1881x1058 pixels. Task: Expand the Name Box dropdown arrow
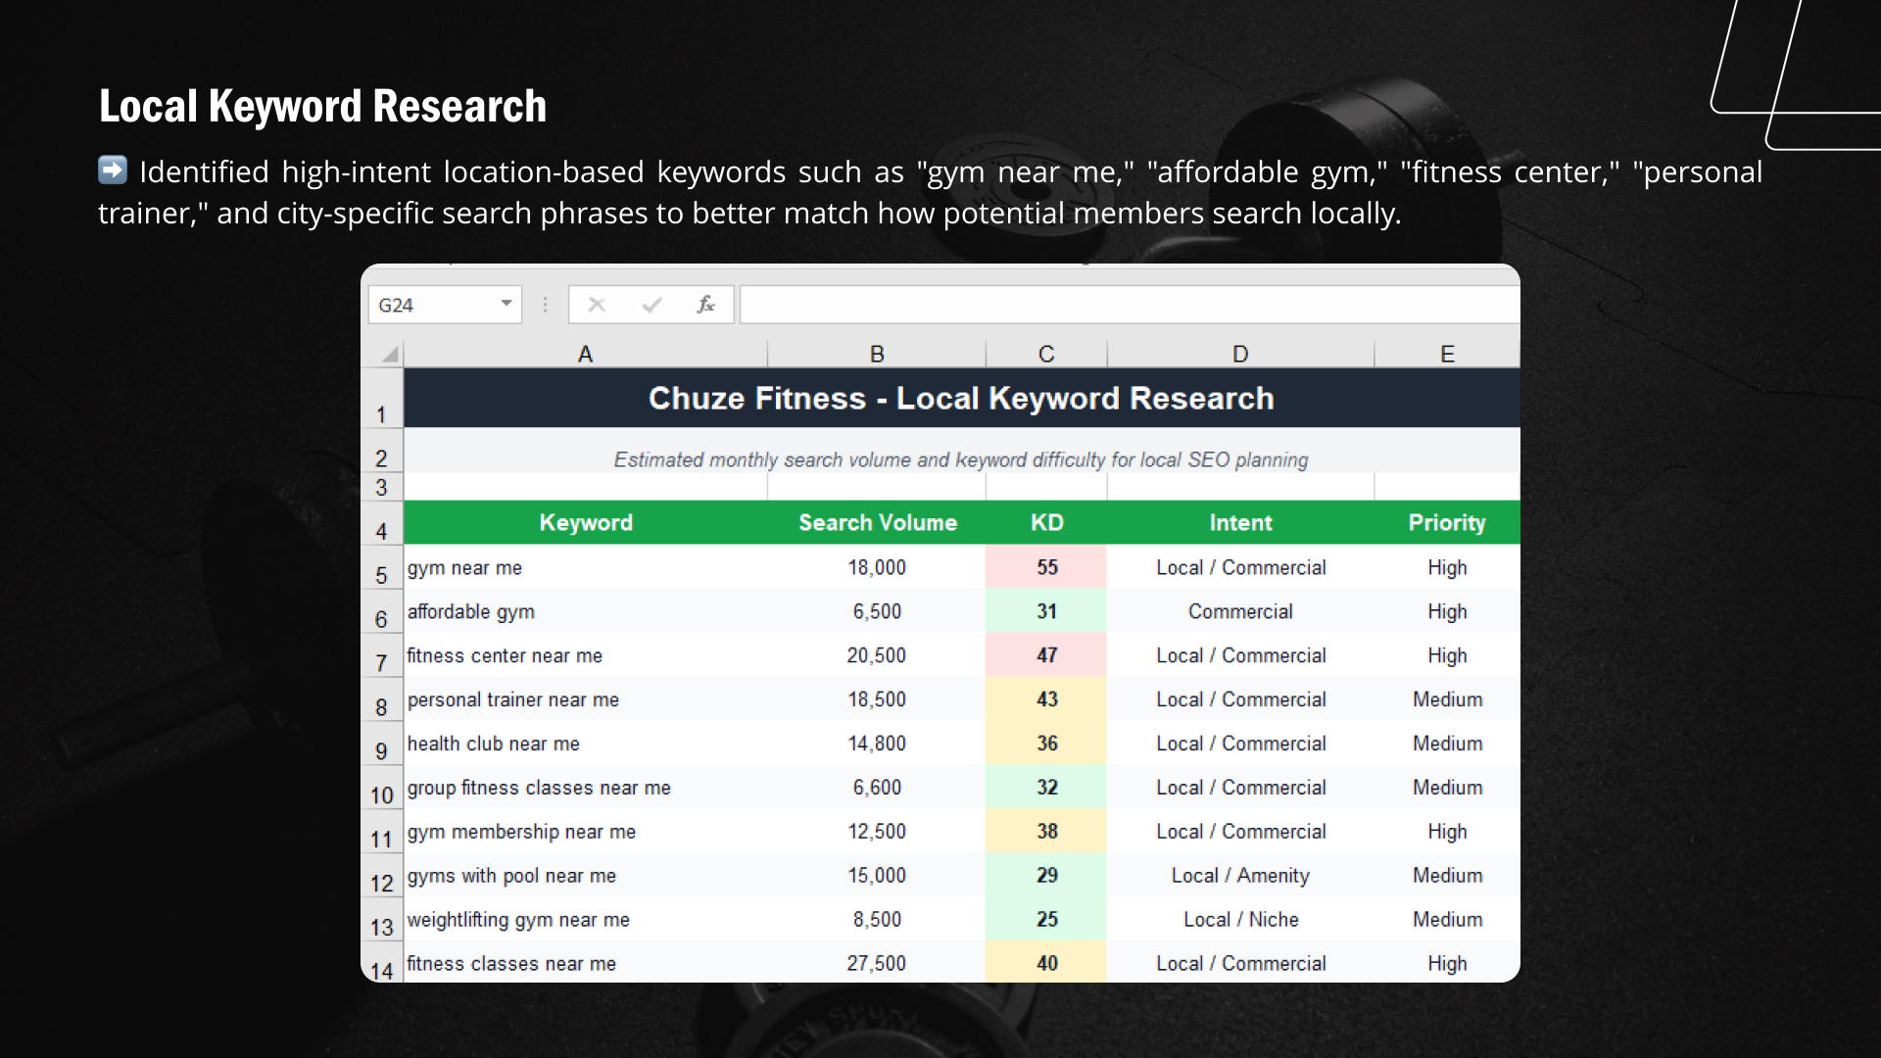point(506,304)
